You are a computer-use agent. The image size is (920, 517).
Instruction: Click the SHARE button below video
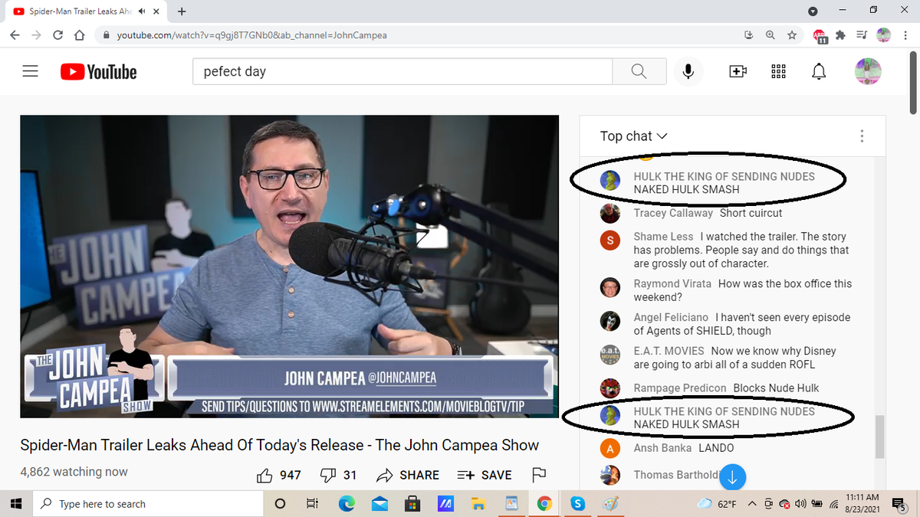coord(408,475)
